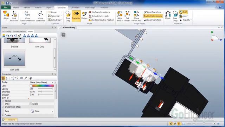Screen dimensions: 225x127
Task: Click the Link kinematic tool
Action: [x=184, y=16]
